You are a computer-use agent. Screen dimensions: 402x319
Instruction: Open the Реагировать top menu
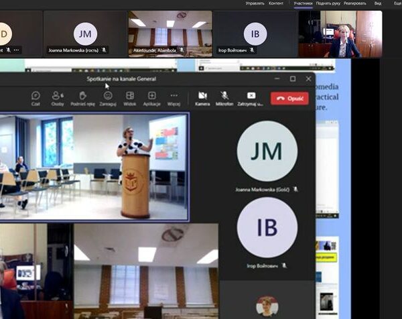coord(355,3)
